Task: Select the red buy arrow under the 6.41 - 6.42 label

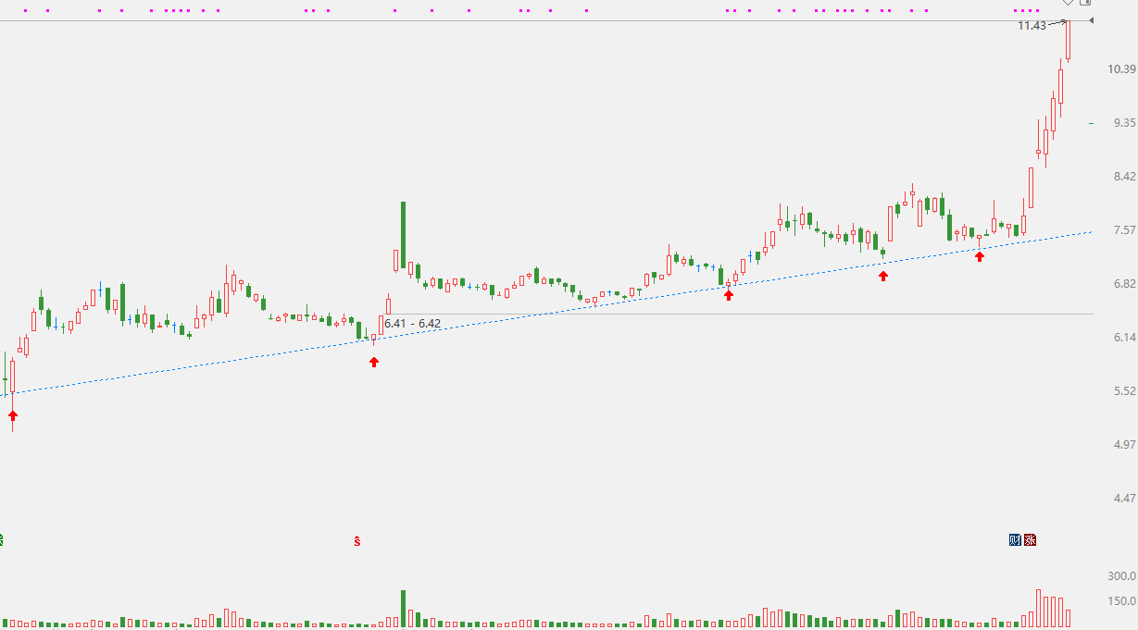Action: point(374,362)
